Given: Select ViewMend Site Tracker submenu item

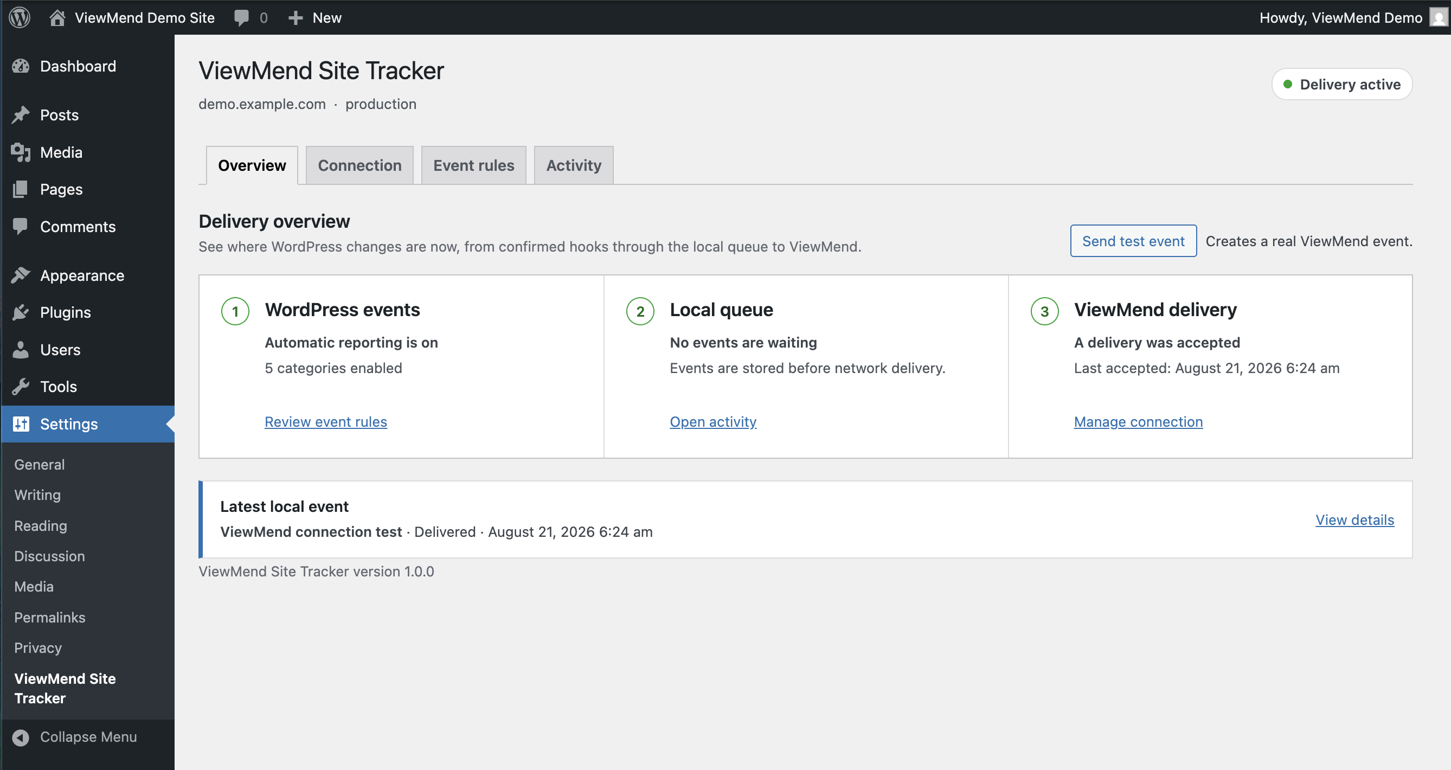Looking at the screenshot, I should point(65,688).
